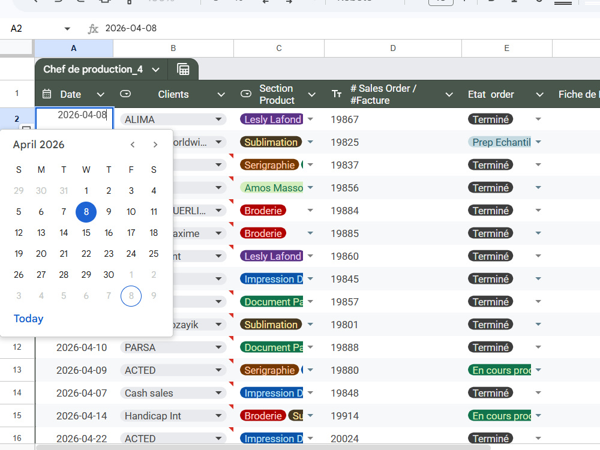Click the Today link in date picker
Image resolution: width=600 pixels, height=450 pixels.
[28, 319]
